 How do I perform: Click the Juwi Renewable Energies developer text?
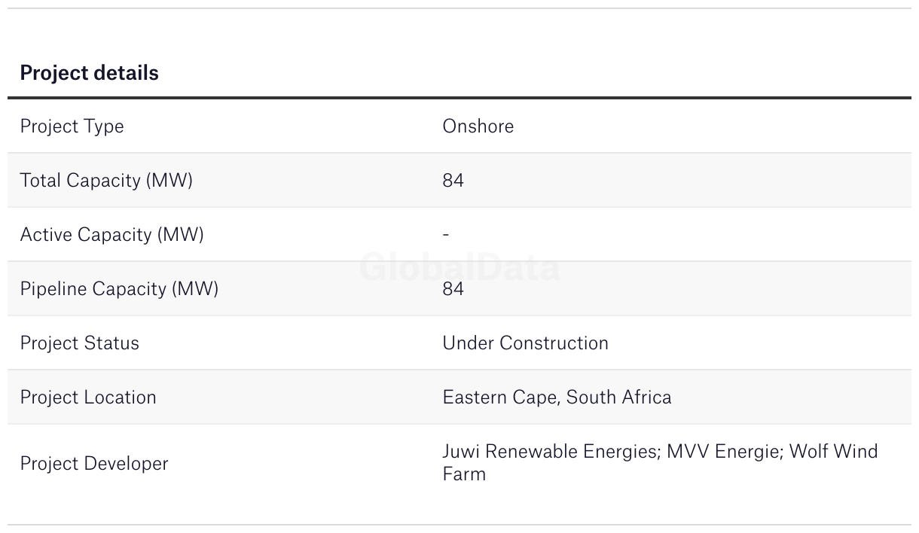click(x=551, y=451)
